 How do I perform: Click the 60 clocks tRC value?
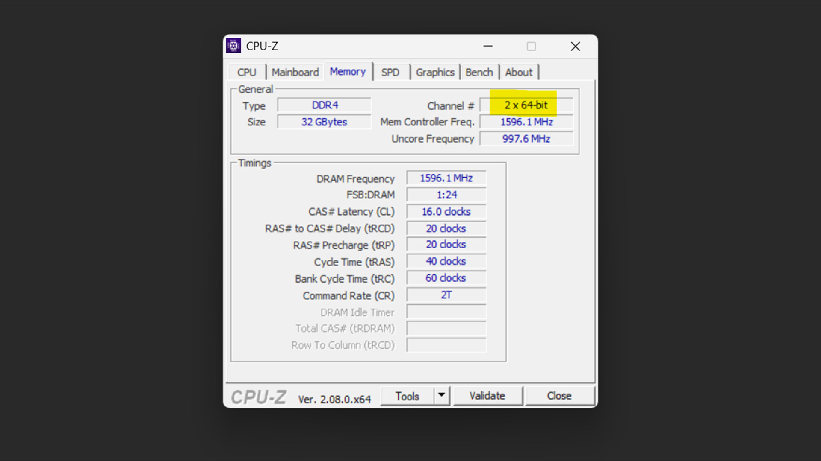click(446, 278)
